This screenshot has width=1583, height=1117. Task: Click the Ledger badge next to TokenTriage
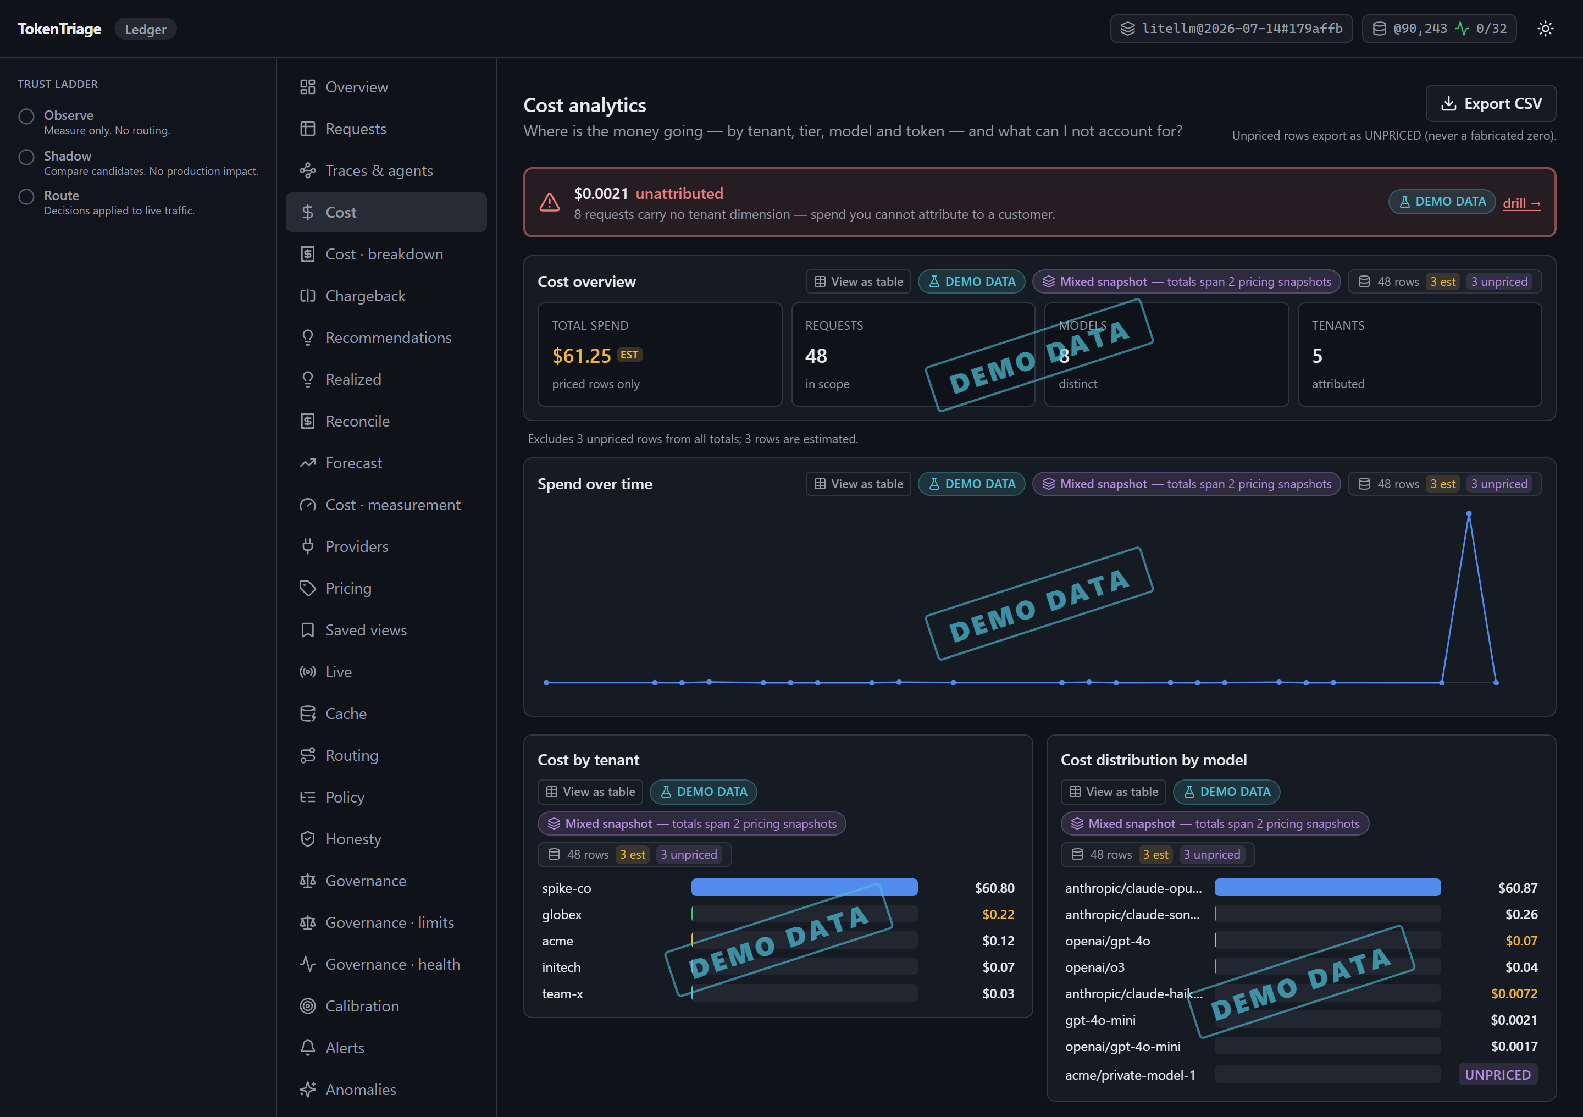(x=146, y=29)
